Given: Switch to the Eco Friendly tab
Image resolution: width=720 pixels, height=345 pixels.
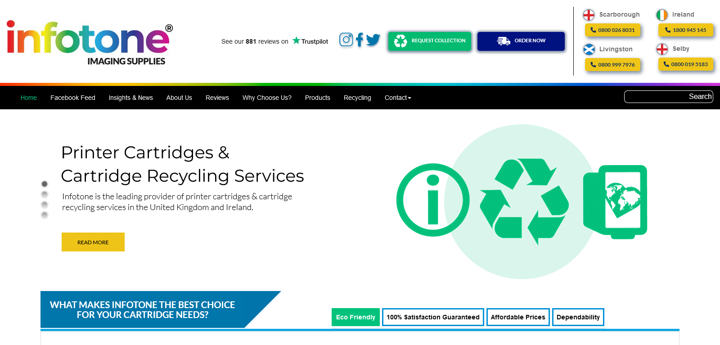Looking at the screenshot, I should click(355, 317).
